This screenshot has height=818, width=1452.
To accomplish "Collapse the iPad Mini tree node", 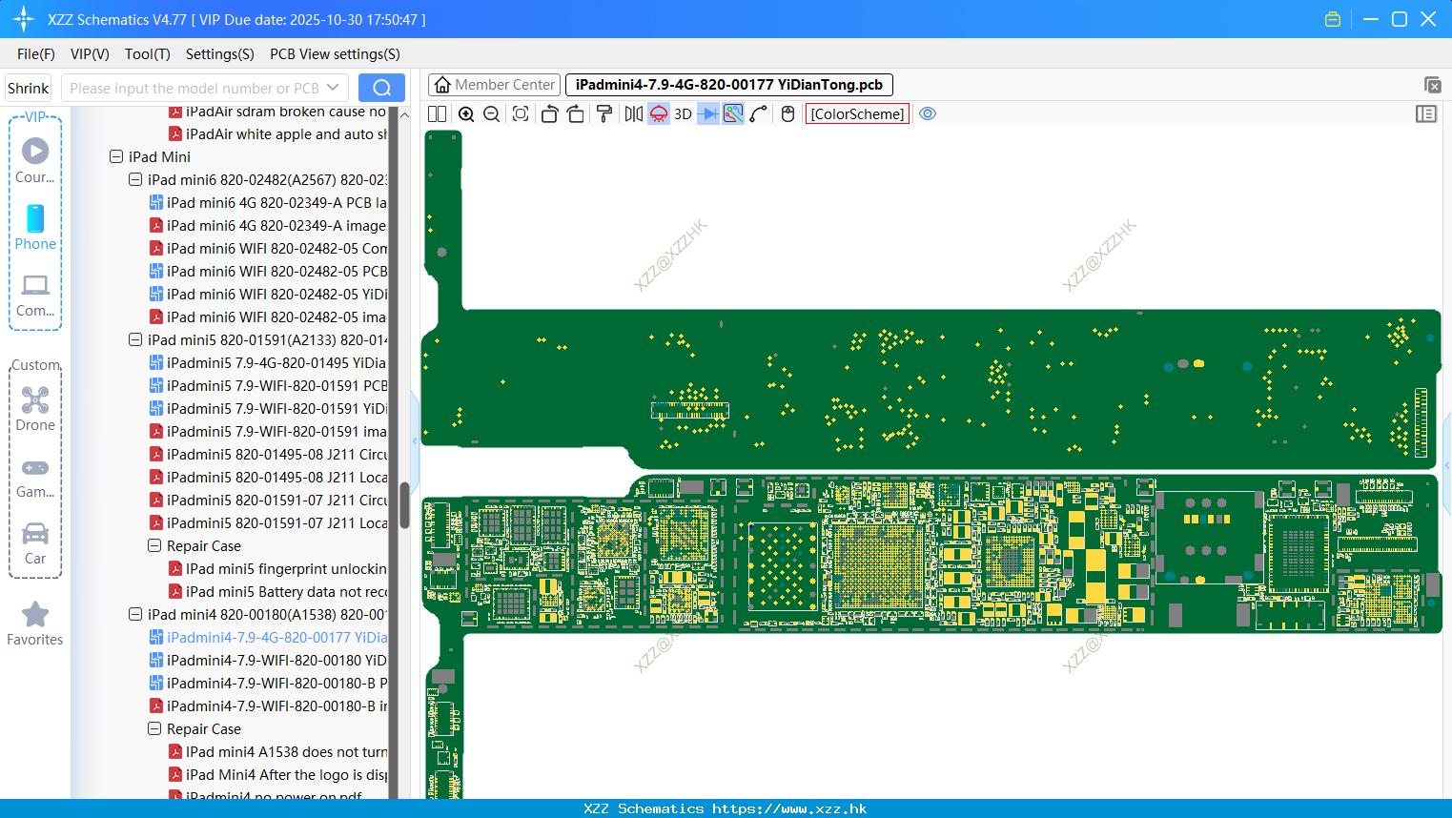I will point(116,156).
